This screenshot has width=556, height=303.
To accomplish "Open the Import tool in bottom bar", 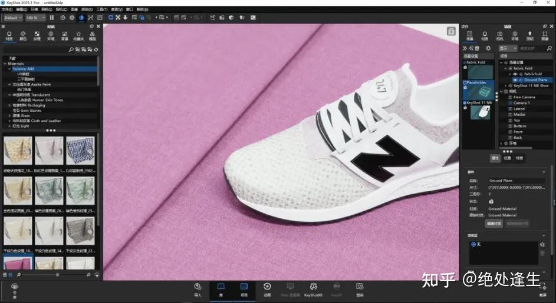I will [198, 289].
